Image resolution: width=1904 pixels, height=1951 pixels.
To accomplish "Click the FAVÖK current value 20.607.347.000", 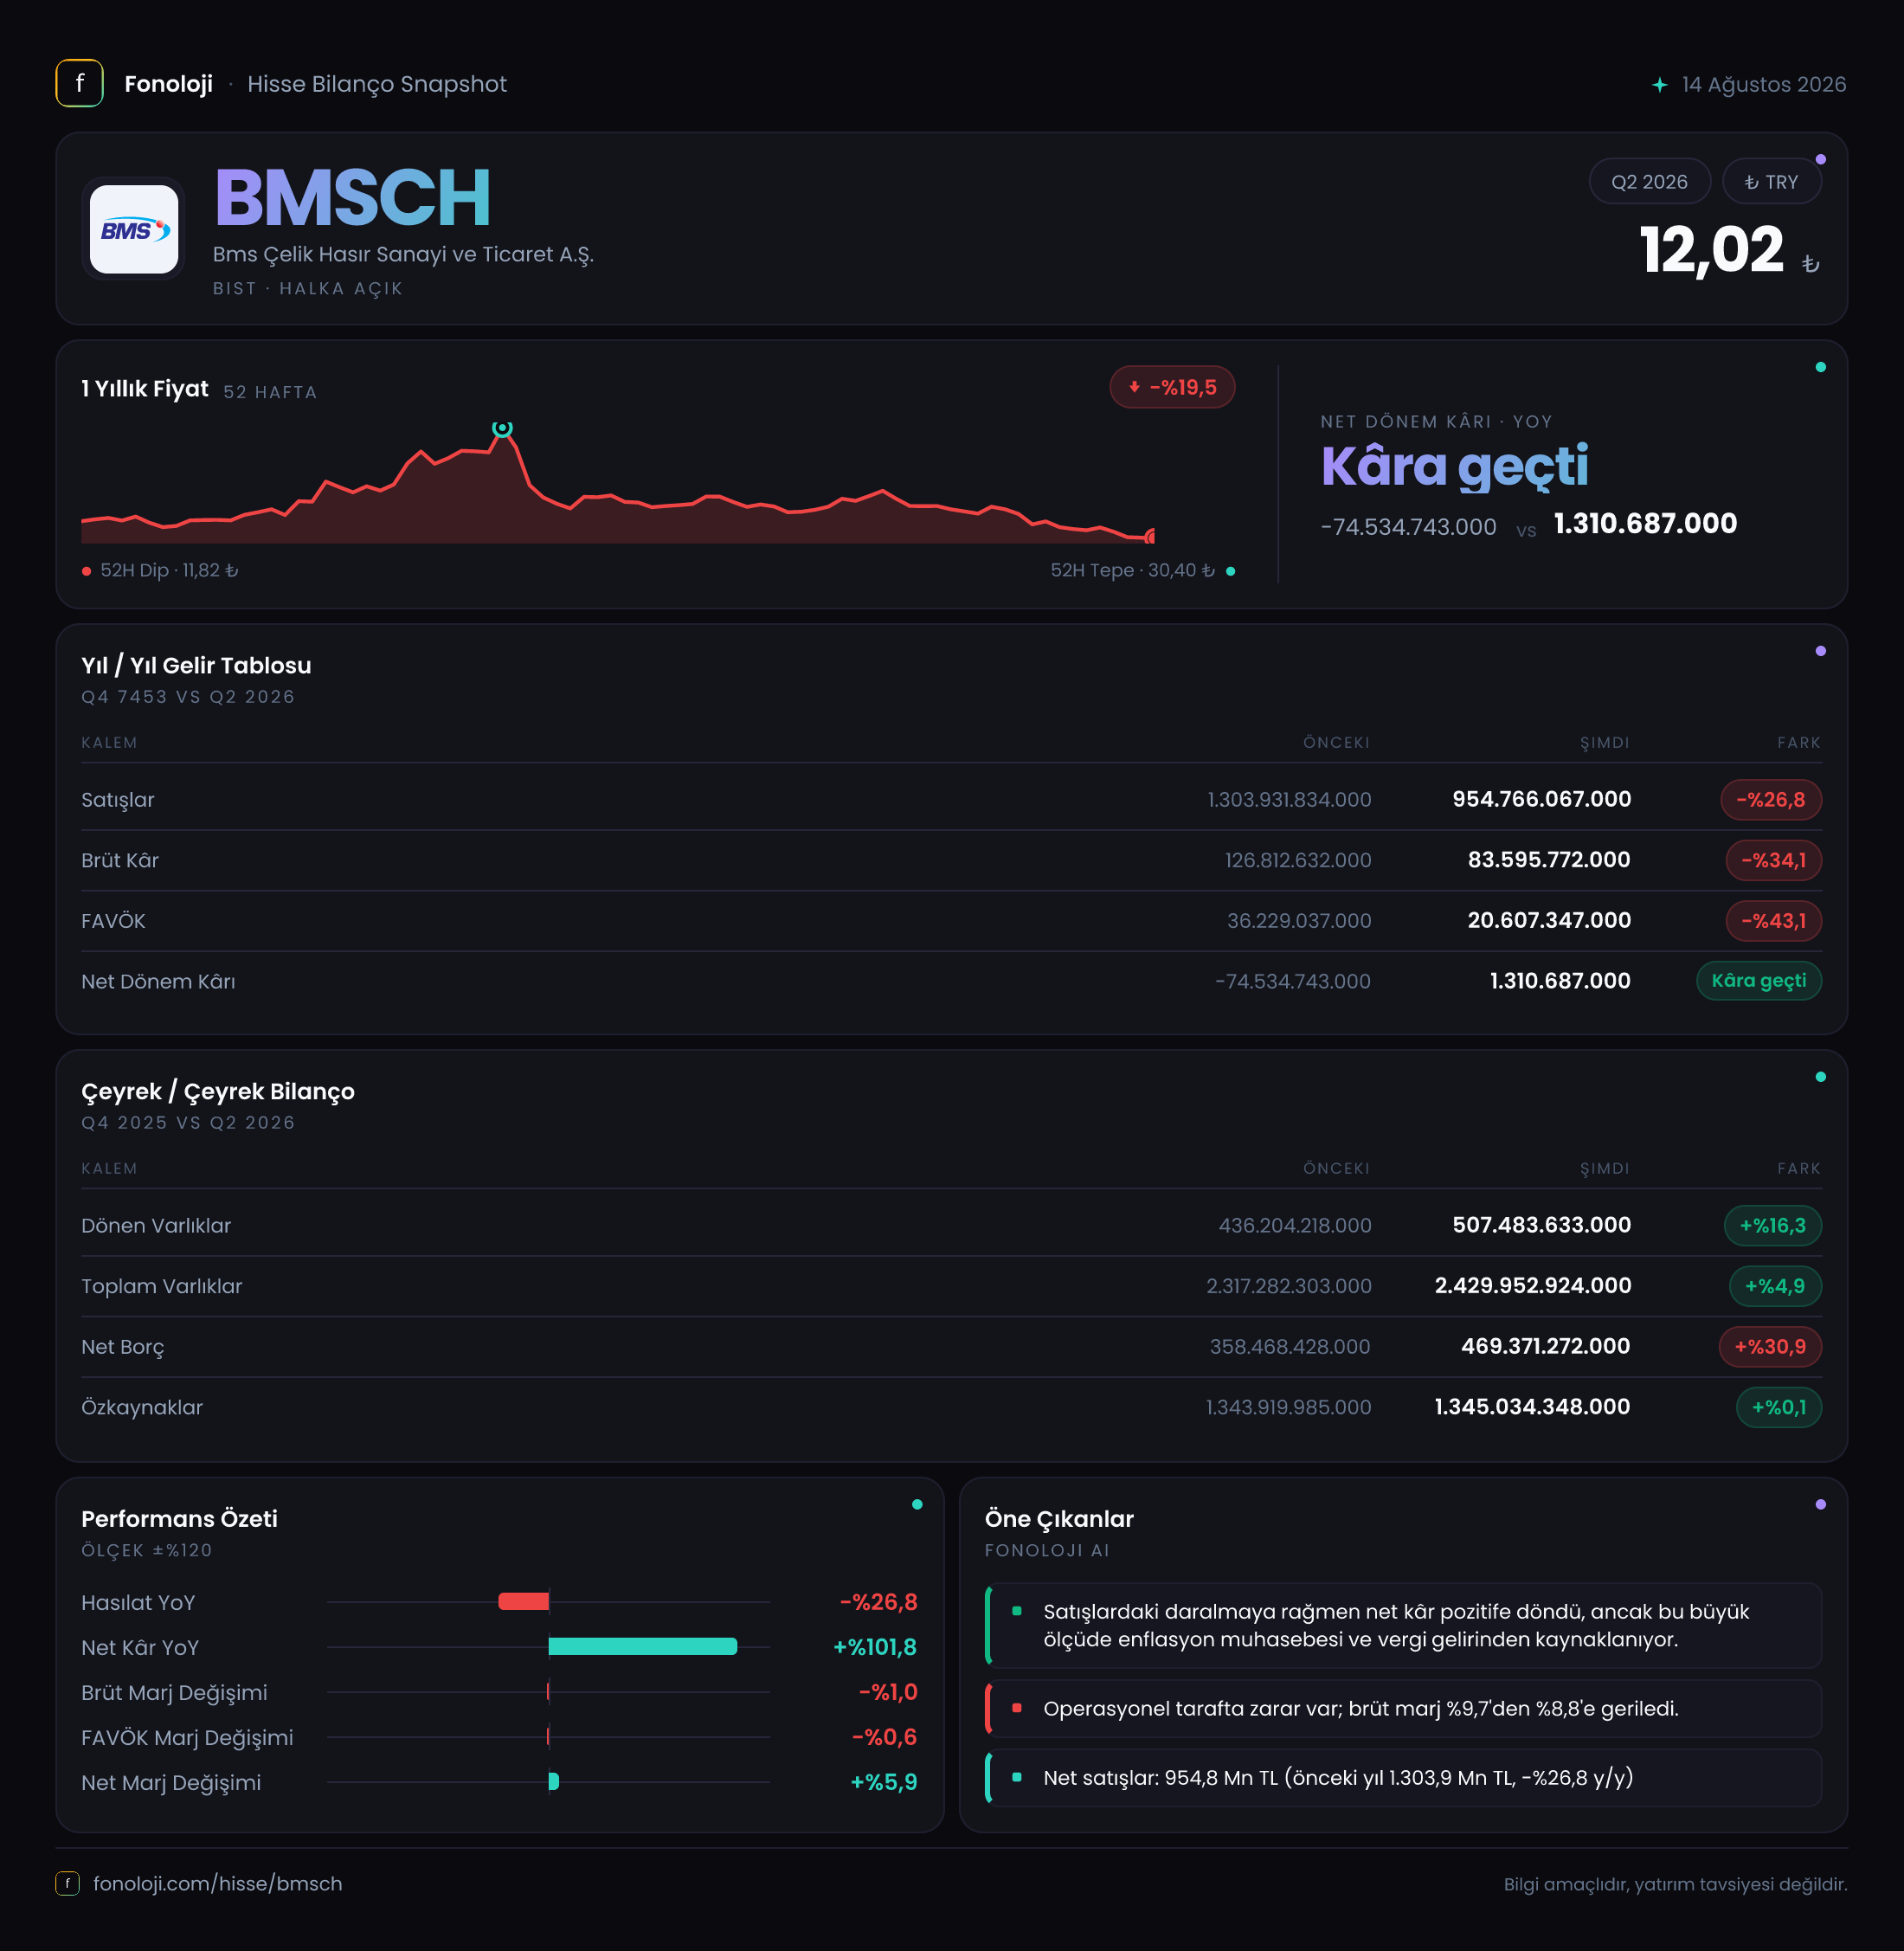I will tap(1549, 921).
